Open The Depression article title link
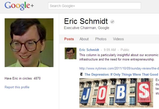Image resolution: width=159 pixels, height=109 pixels. tap(121, 75)
